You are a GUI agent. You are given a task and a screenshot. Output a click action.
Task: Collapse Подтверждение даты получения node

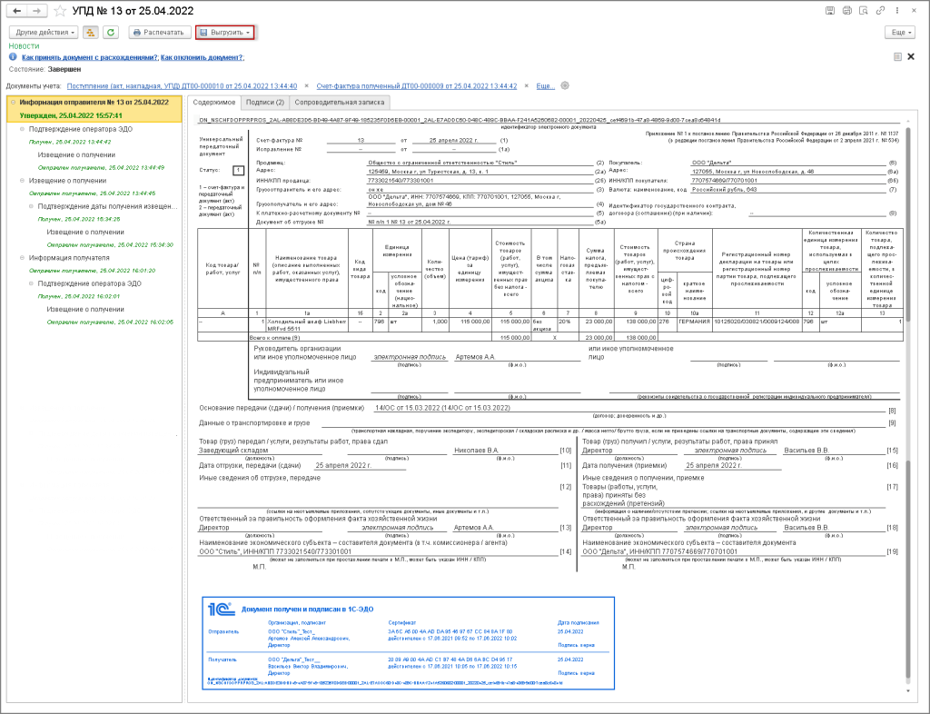[29, 206]
